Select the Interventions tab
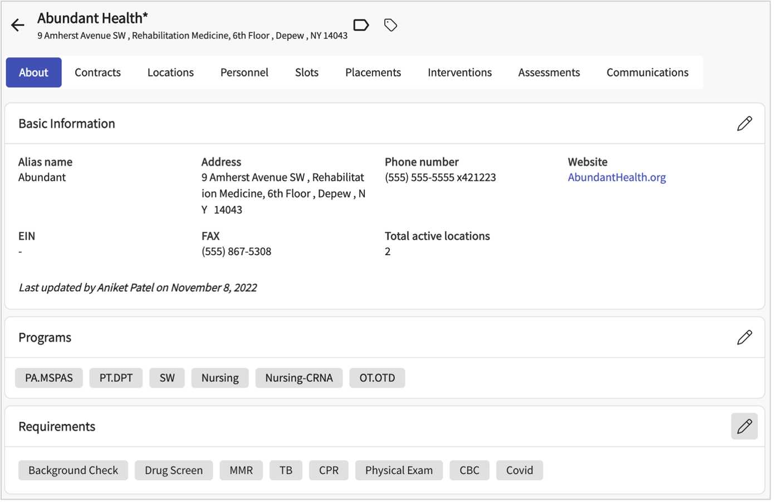This screenshot has width=774, height=502. click(459, 72)
